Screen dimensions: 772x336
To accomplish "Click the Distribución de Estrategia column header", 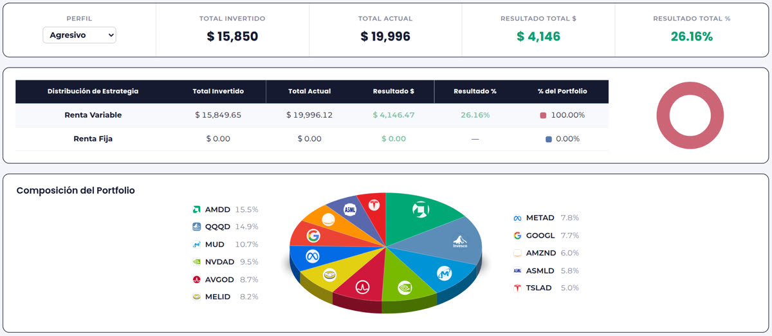I will click(93, 91).
